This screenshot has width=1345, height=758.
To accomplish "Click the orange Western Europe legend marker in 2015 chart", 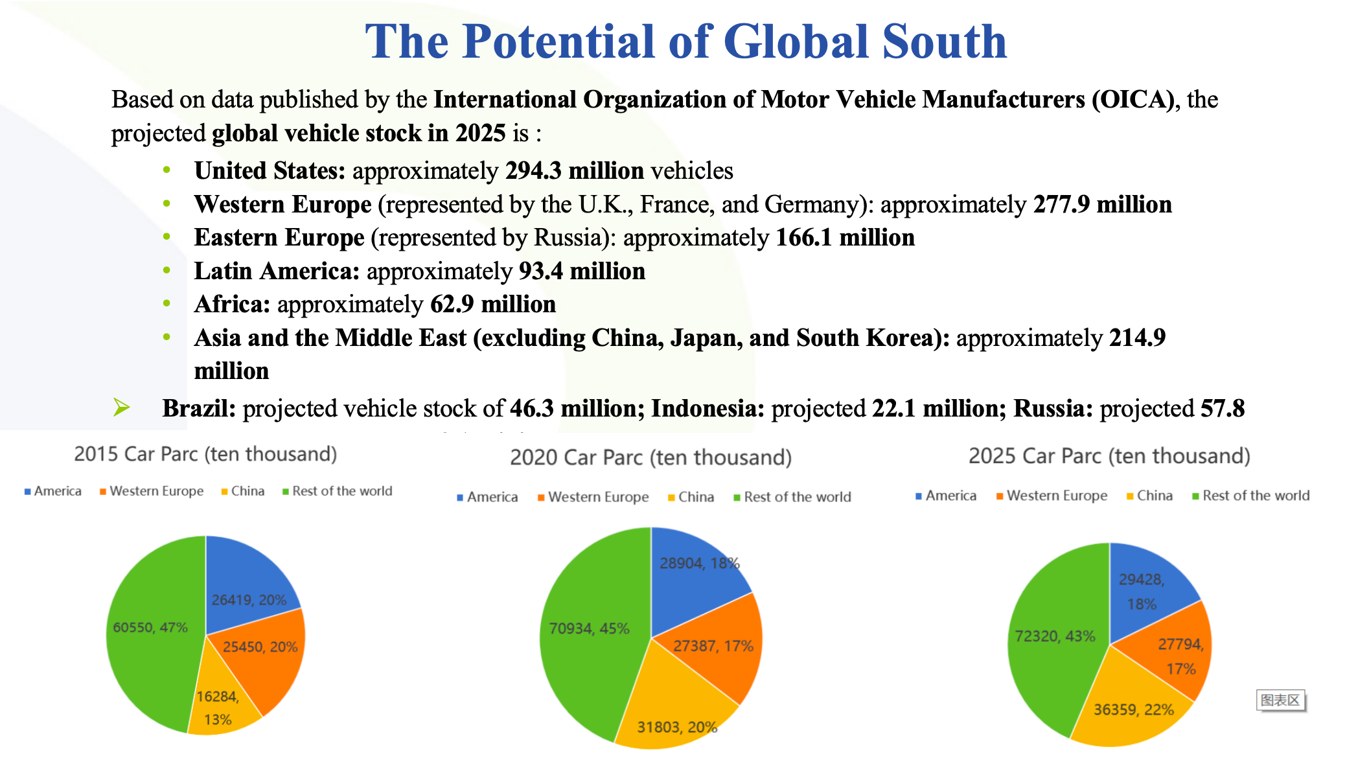I will click(103, 492).
